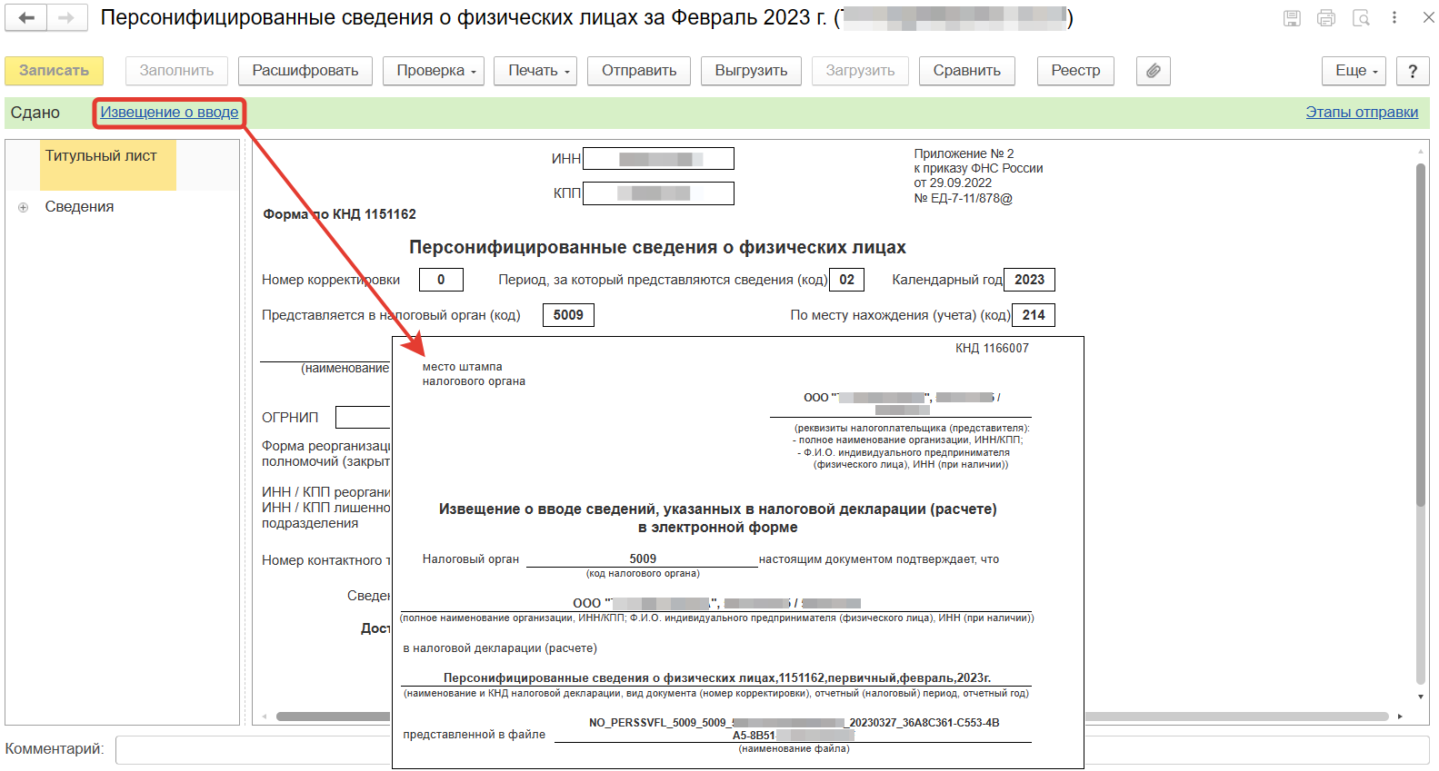Screen dimensions: 1439x771
Task: Open the Извещение о вводе link
Action: [169, 113]
